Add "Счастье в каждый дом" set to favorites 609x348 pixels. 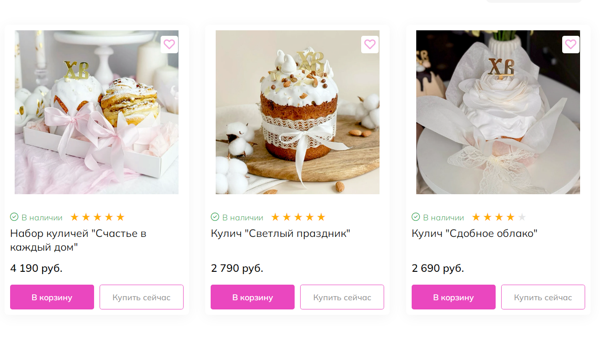169,45
